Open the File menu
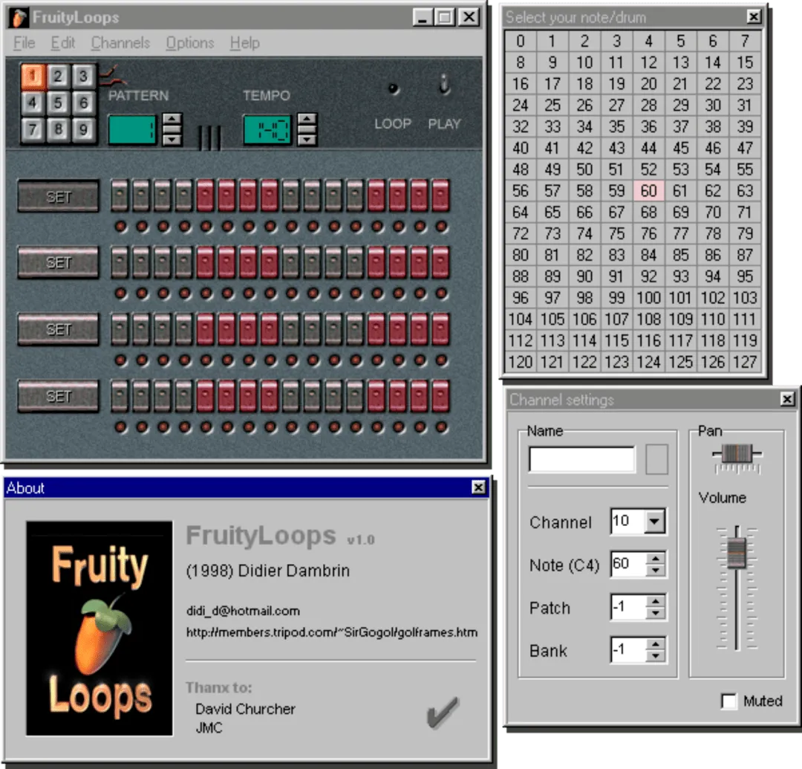 point(24,43)
